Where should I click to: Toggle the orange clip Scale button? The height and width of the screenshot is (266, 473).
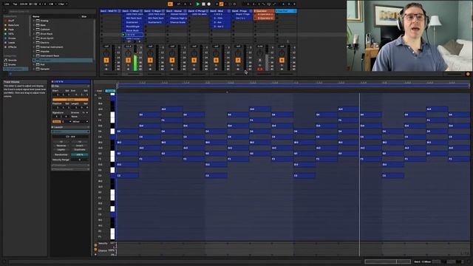(x=56, y=121)
